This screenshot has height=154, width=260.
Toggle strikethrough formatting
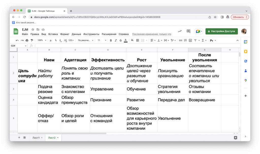(120, 40)
